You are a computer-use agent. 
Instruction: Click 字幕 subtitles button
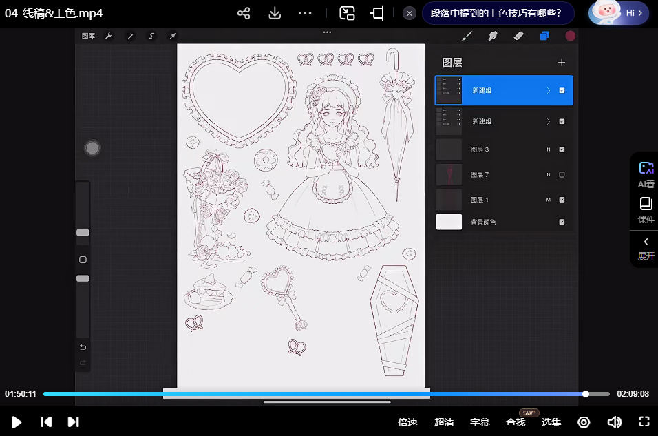[x=480, y=422]
